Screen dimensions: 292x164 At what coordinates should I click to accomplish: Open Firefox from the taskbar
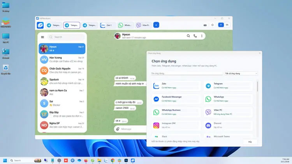tap(86, 161)
